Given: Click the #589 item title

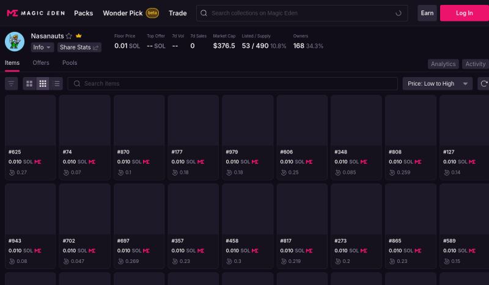Looking at the screenshot, I should 449,241.
